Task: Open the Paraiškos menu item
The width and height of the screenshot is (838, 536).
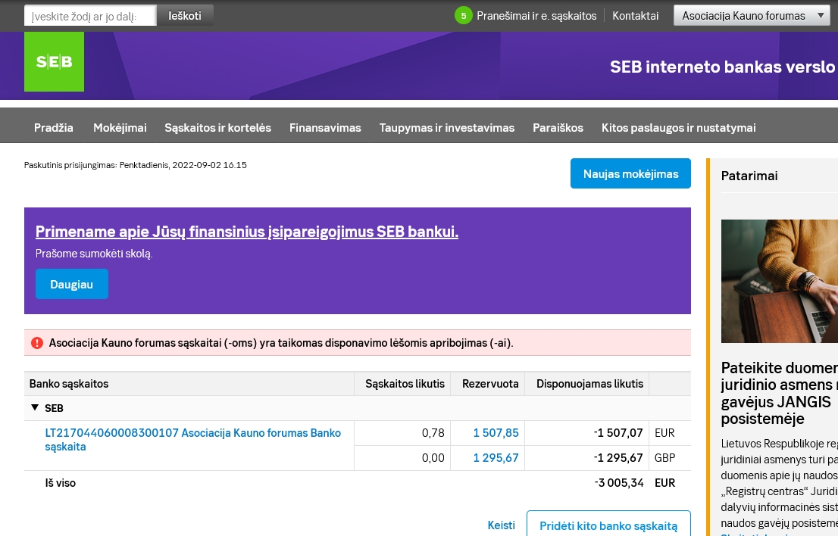Action: (558, 128)
